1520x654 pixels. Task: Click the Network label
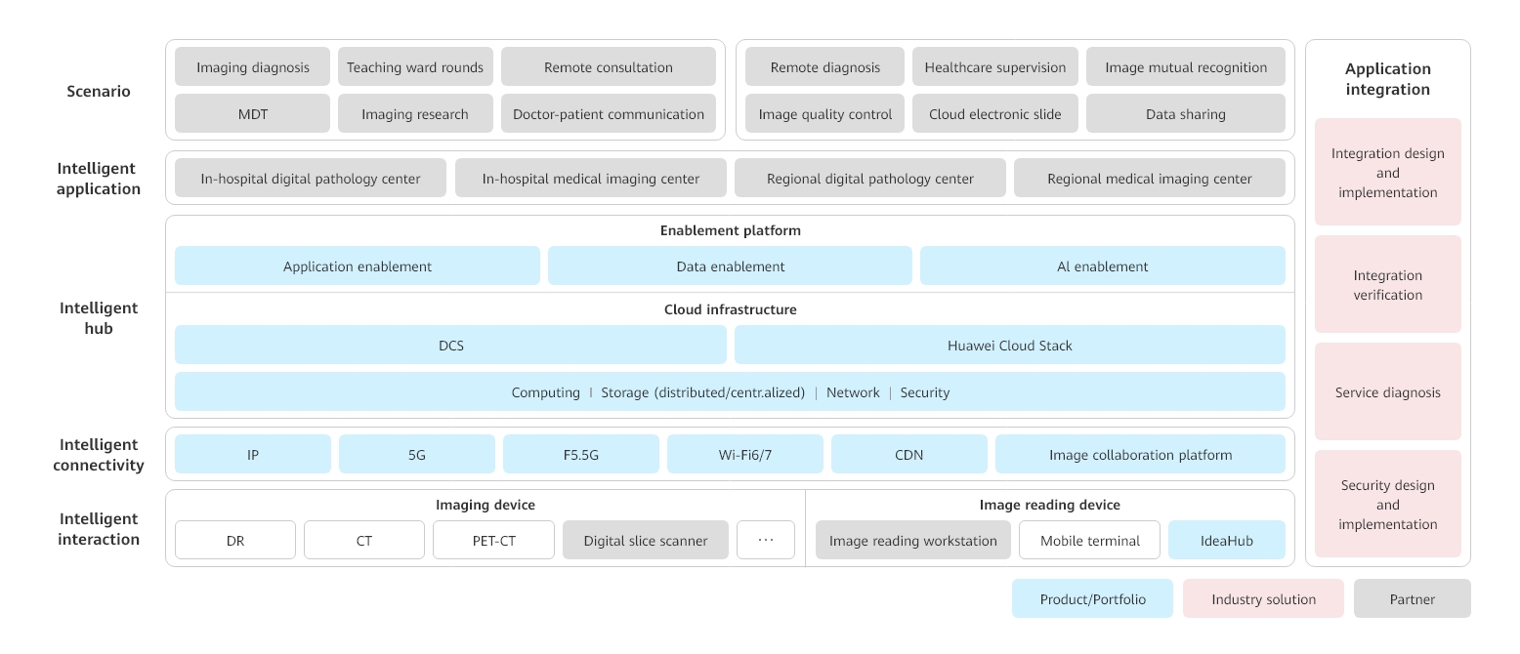coord(853,392)
